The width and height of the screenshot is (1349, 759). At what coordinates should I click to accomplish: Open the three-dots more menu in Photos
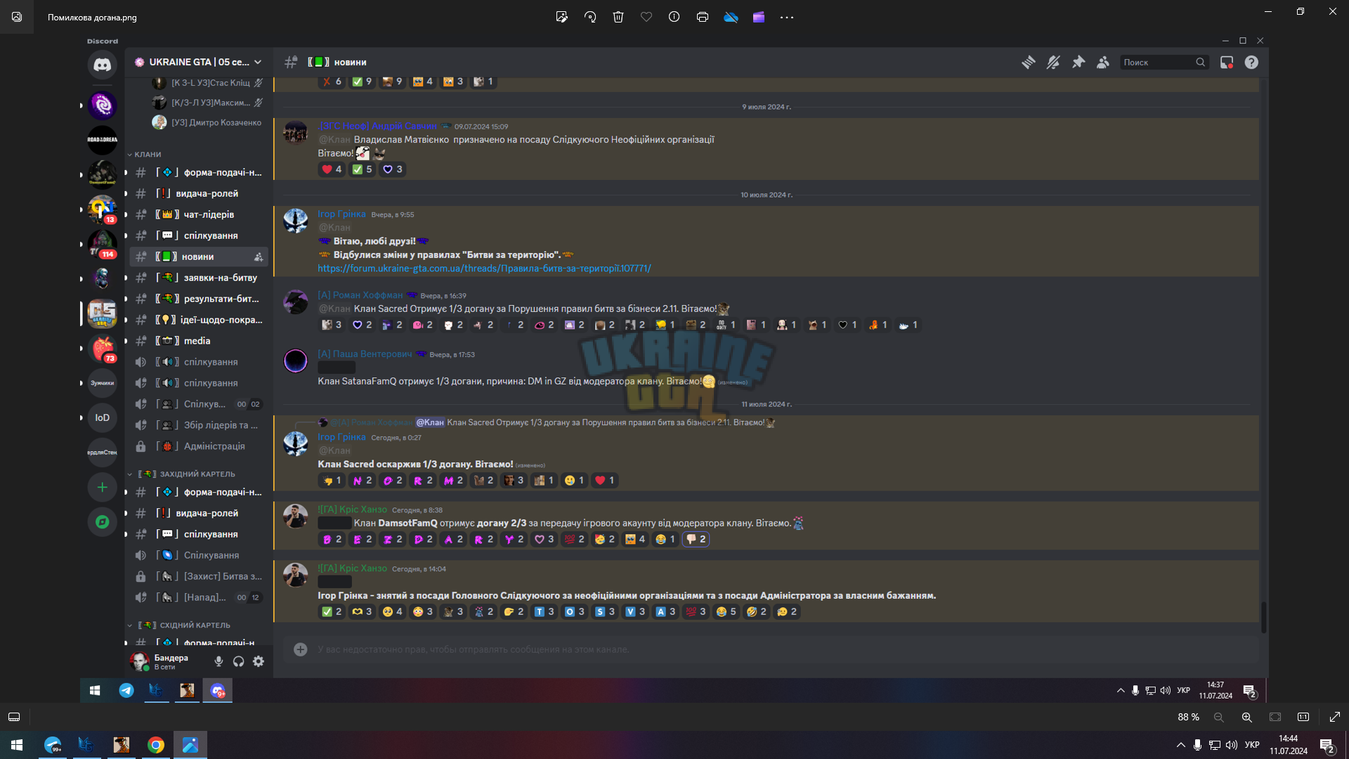pos(787,17)
